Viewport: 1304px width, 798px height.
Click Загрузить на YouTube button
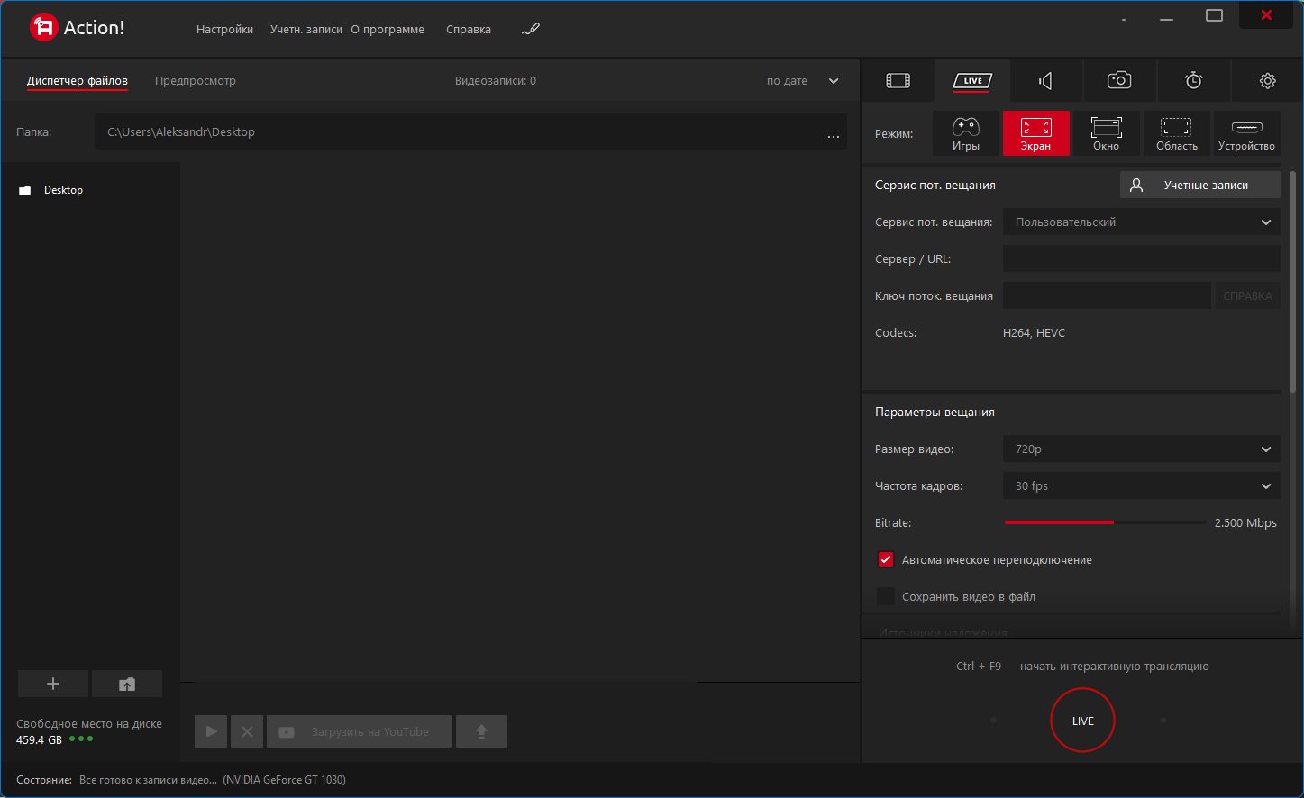(x=360, y=731)
